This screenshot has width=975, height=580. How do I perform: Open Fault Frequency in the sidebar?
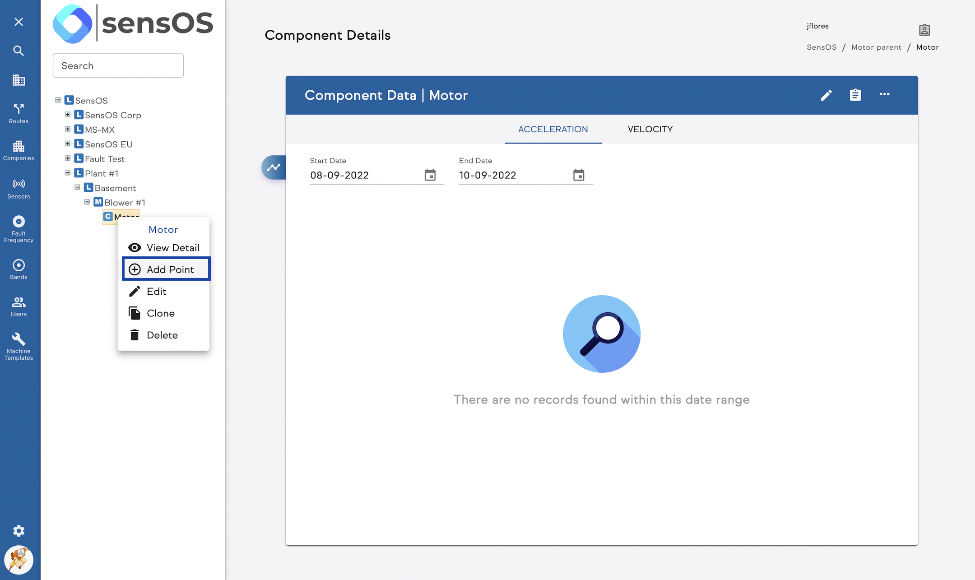(x=19, y=229)
